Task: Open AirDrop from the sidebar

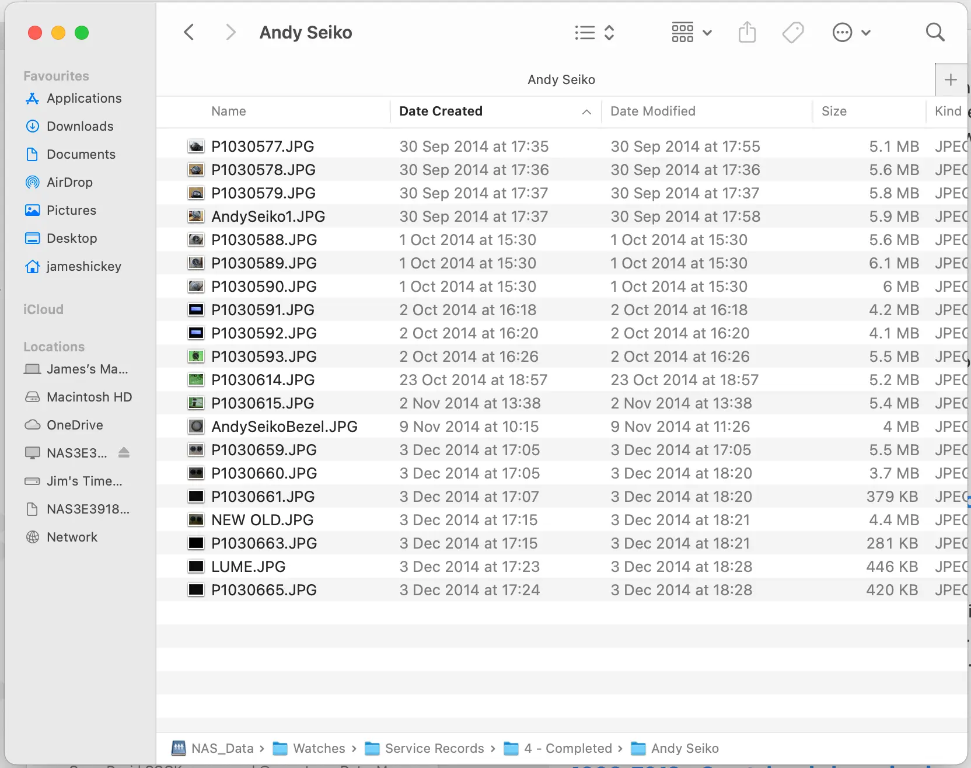Action: 69,182
